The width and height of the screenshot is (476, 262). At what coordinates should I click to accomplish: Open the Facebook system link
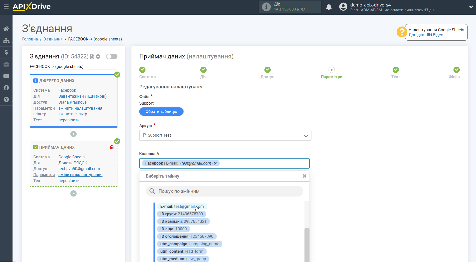tap(67, 90)
